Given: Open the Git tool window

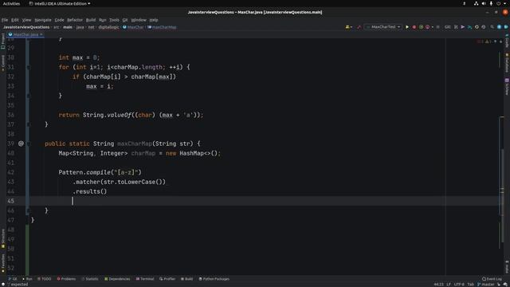Looking at the screenshot, I should coord(13,279).
